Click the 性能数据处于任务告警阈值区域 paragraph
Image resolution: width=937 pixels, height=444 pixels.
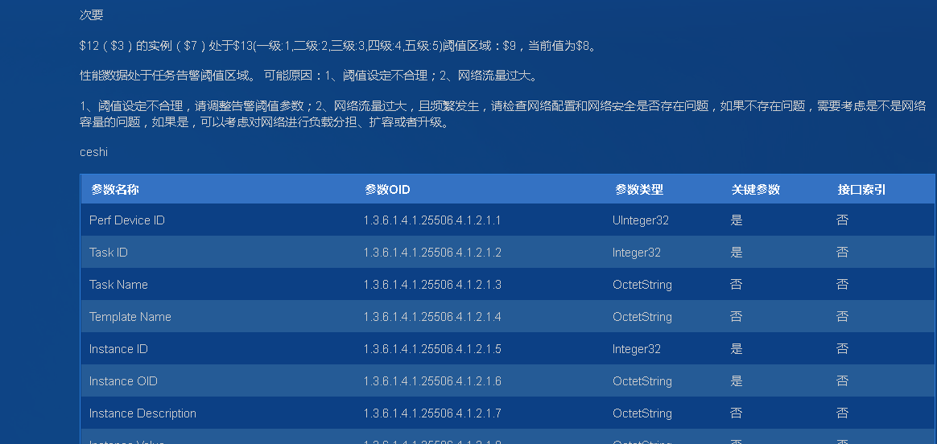coord(309,76)
